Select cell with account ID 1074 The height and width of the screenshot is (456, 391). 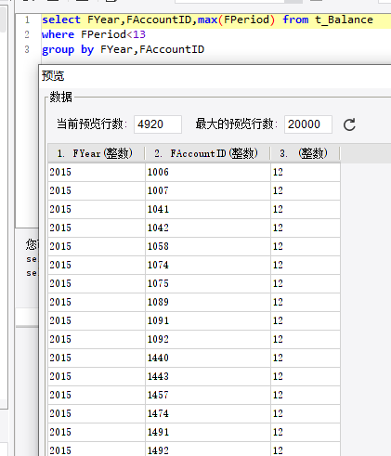tap(208, 265)
